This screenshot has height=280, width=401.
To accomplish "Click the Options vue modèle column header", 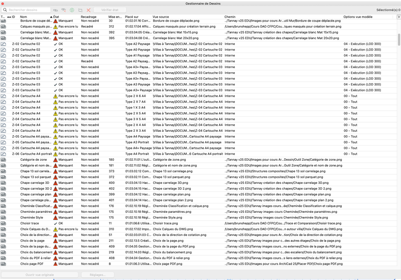I will (x=358, y=17).
